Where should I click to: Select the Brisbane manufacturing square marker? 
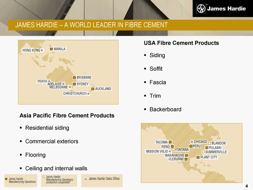pos(74,77)
